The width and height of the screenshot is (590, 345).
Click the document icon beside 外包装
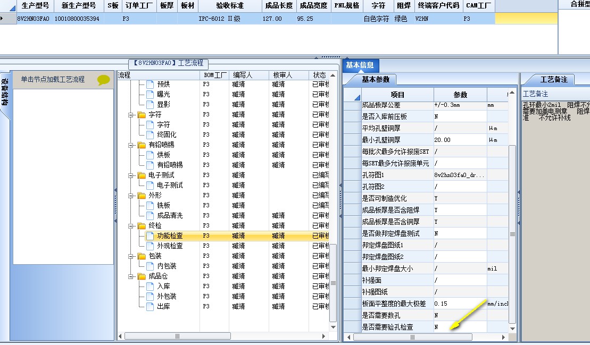click(x=150, y=297)
